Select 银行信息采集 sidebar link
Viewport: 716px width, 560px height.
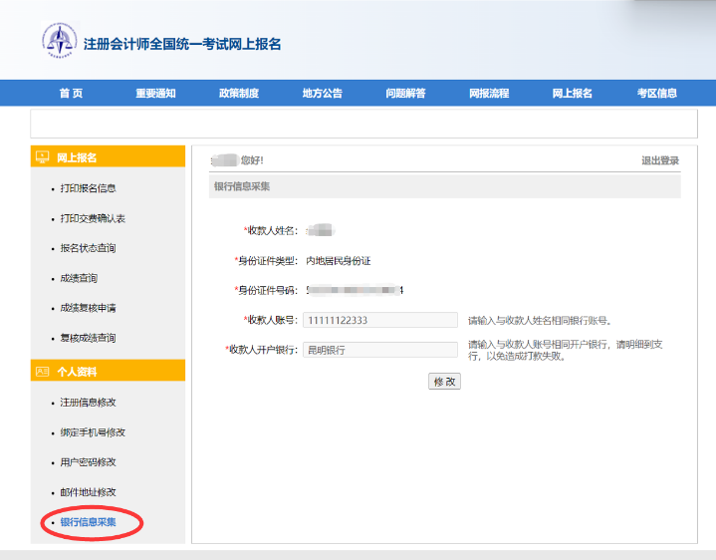[x=89, y=522]
